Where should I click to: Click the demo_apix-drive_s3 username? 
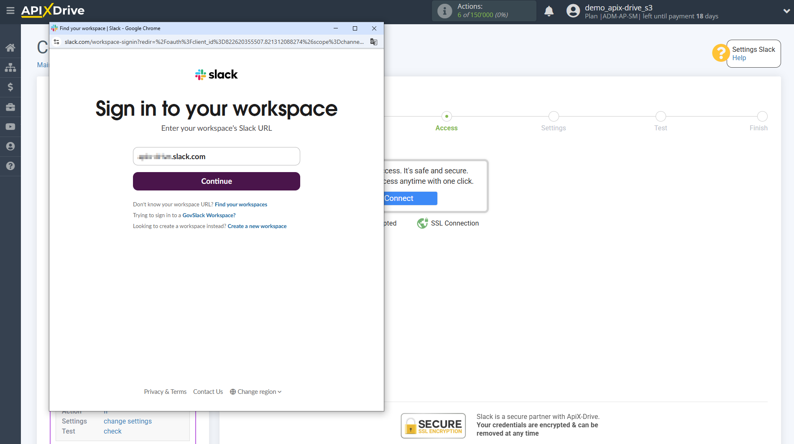click(x=618, y=8)
